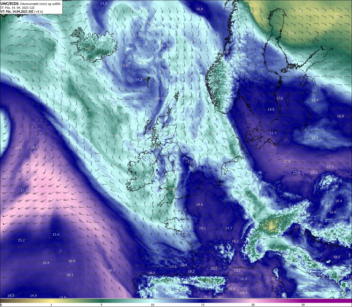This screenshot has width=352, height=307.
Task: Select the 'IT: Fös. 14. 04. 2023 12Z' line
Action: point(18,8)
